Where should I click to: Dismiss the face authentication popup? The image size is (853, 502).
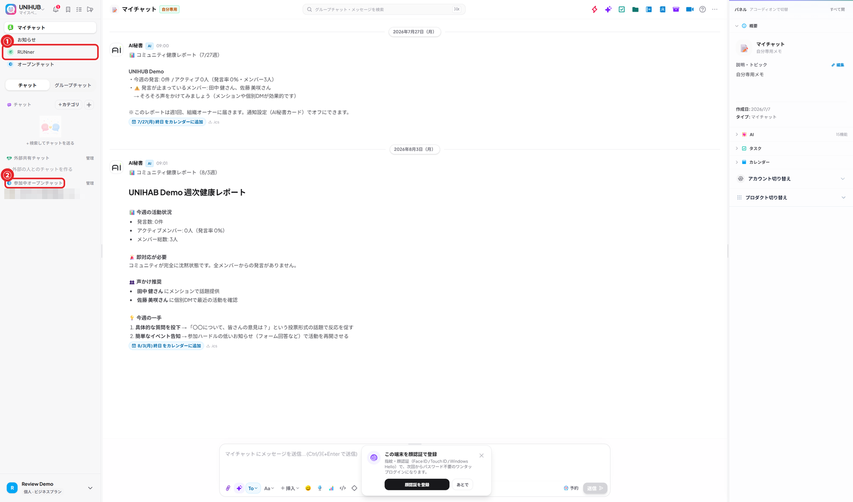coord(481,456)
